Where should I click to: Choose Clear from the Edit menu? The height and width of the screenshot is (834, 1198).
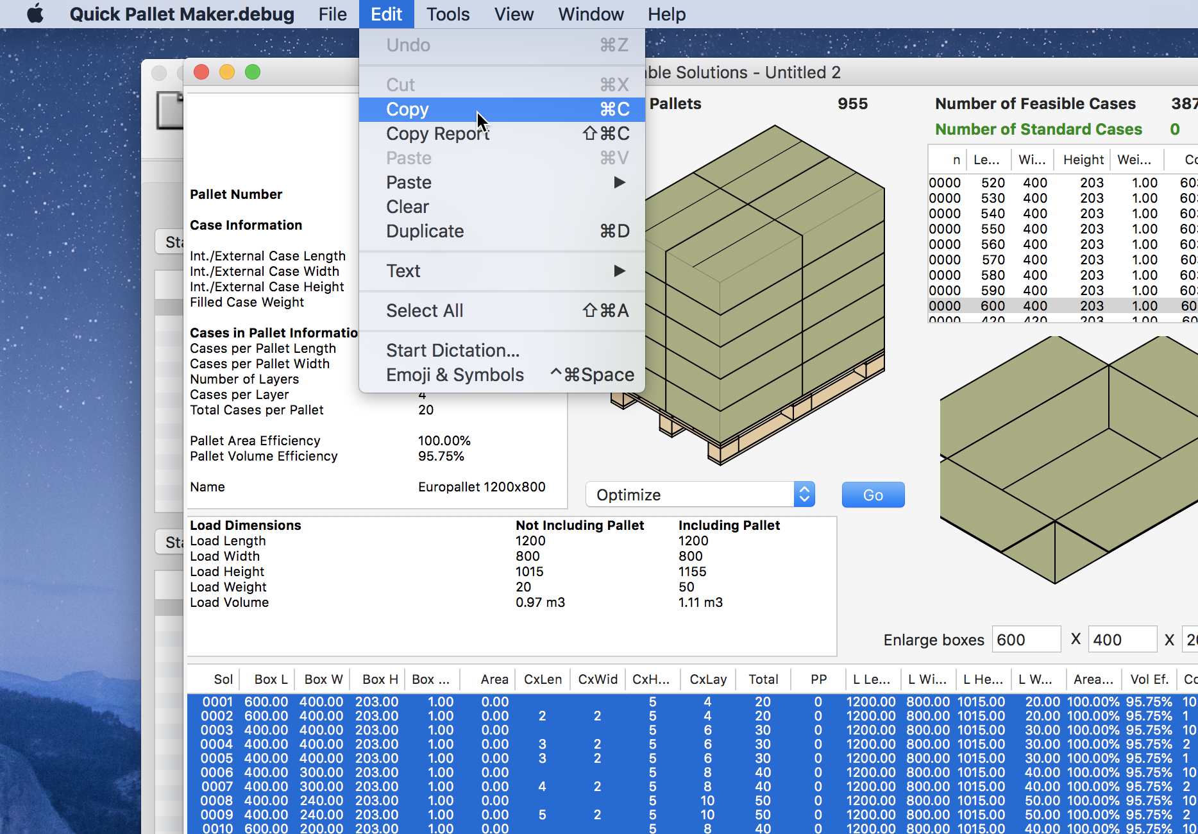pos(502,207)
